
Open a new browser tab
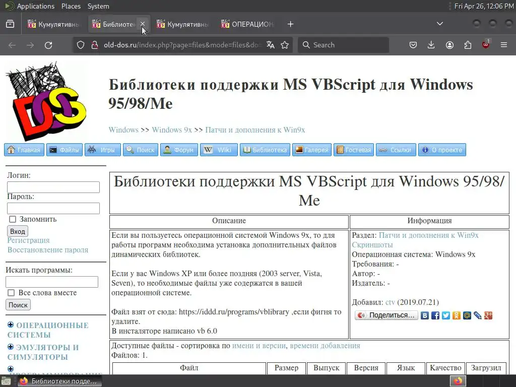tap(290, 24)
